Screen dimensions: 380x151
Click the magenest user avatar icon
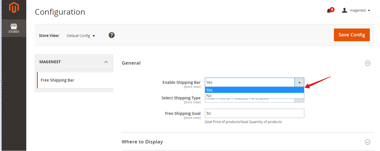pos(344,10)
